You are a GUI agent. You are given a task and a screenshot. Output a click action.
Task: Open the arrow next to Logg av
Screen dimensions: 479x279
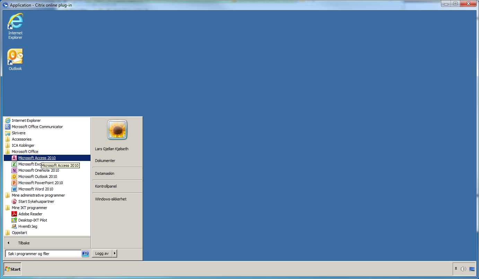[x=115, y=254]
